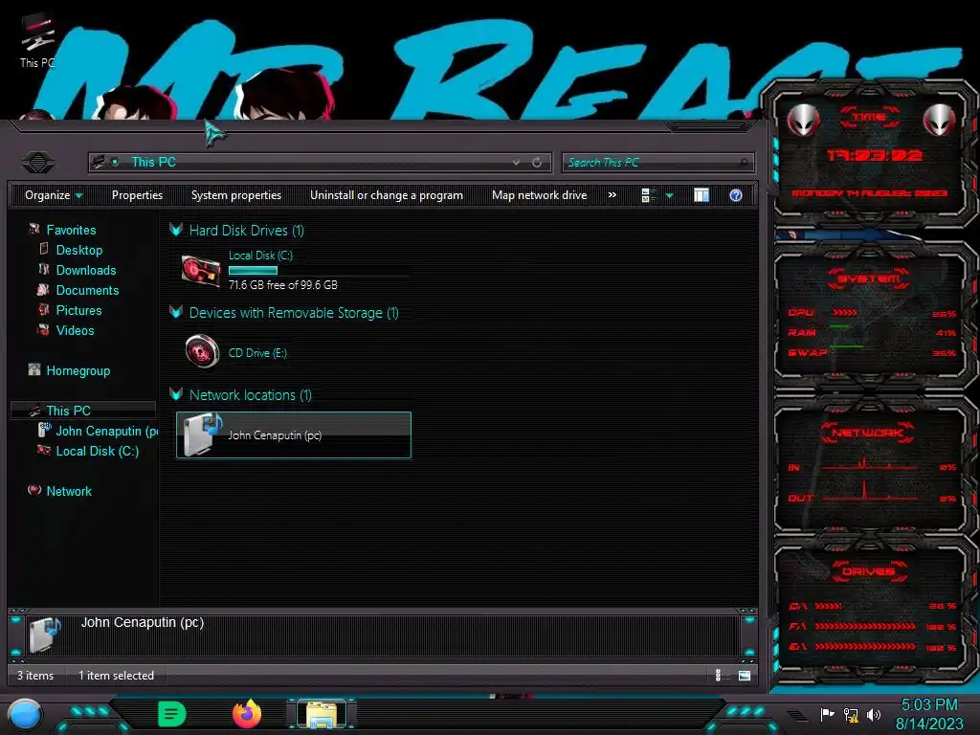Click the John Cenaputin icon in details pane
The width and height of the screenshot is (980, 735).
click(x=45, y=635)
